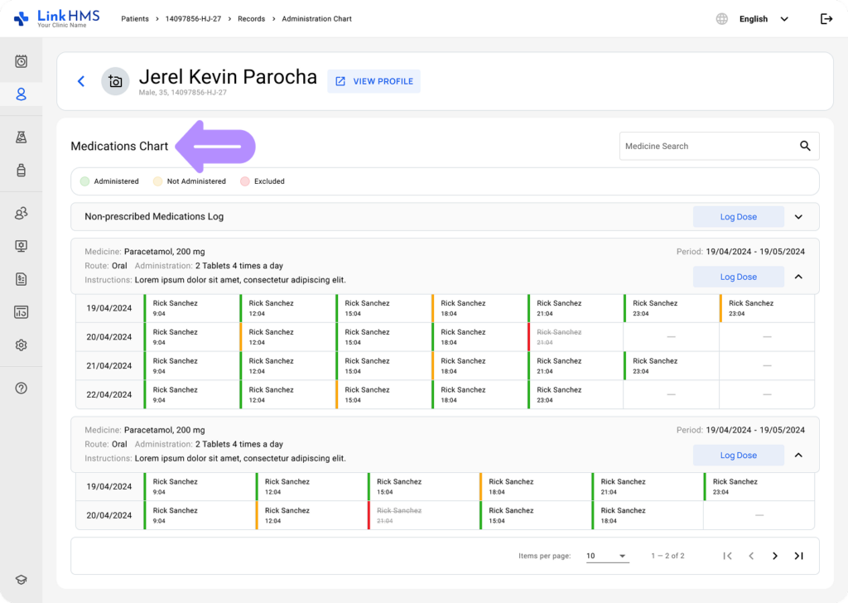
Task: Open the settings gear in the sidebar
Action: [x=22, y=345]
